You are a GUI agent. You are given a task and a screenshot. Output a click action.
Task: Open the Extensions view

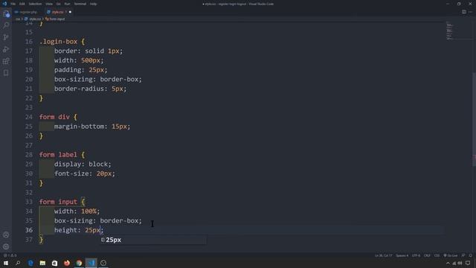point(6,61)
